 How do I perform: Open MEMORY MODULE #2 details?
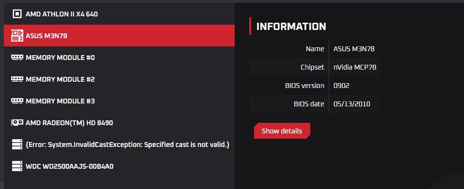point(119,79)
